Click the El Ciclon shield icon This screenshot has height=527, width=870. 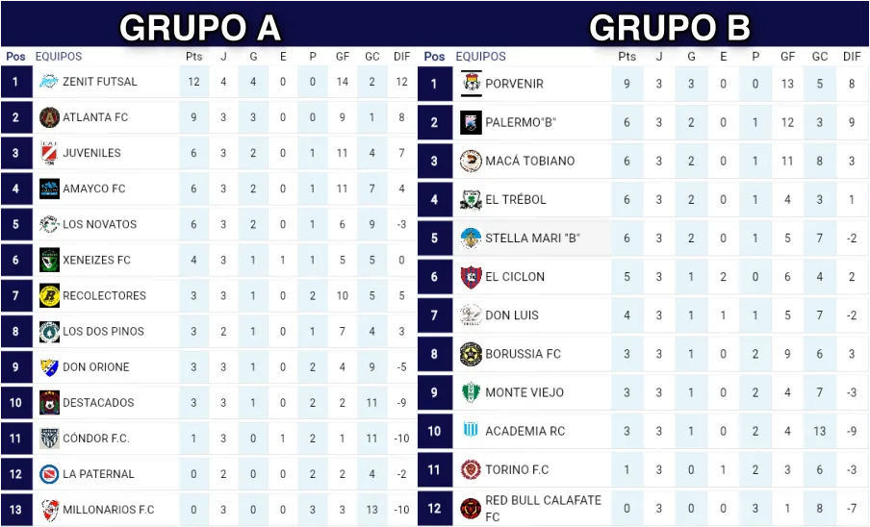pos(471,277)
